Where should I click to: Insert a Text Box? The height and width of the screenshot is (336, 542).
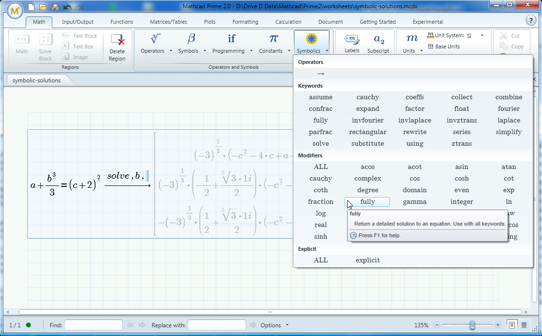coord(78,46)
